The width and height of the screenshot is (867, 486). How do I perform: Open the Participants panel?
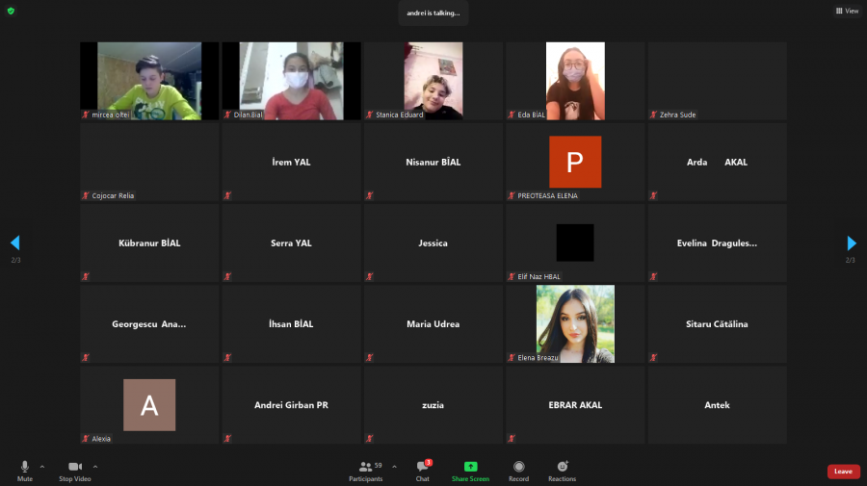point(366,471)
